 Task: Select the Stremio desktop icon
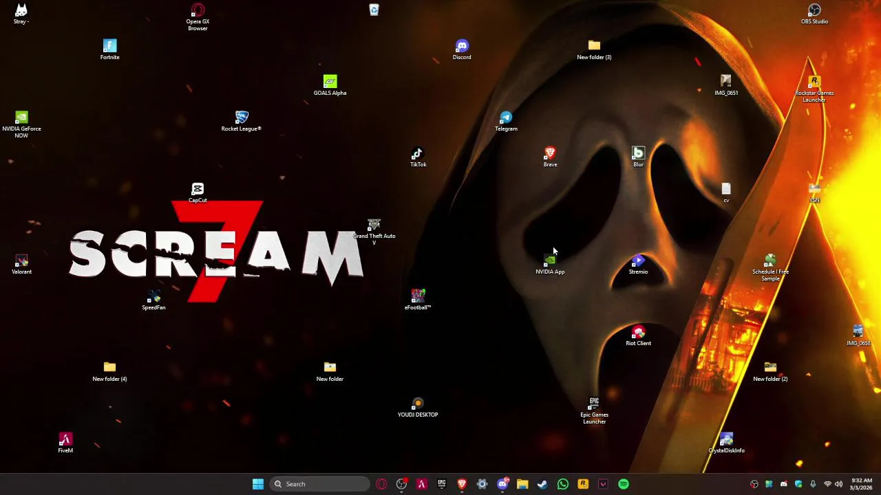[638, 264]
